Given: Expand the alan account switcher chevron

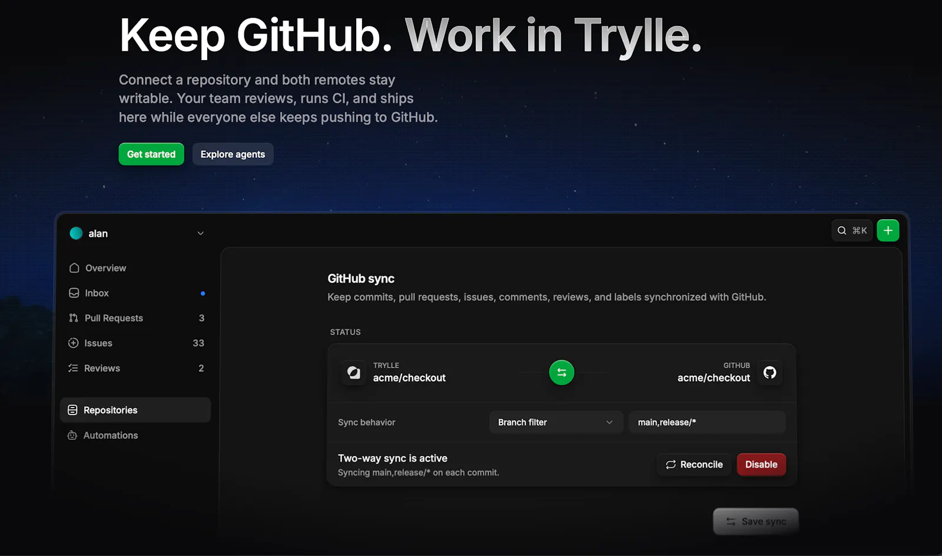Looking at the screenshot, I should pos(201,233).
